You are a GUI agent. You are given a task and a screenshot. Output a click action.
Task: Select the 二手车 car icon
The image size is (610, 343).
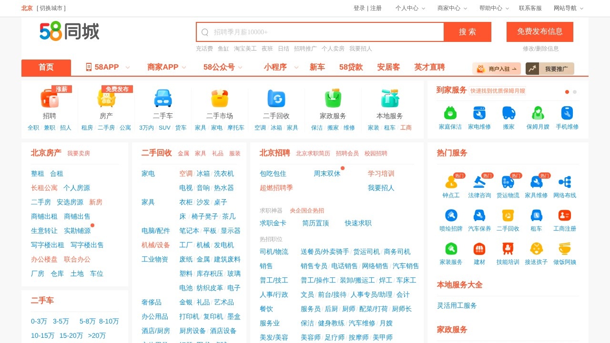tap(163, 99)
